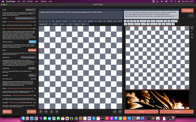Toggle Focus moon icon in menu bar

pyautogui.click(x=157, y=1)
